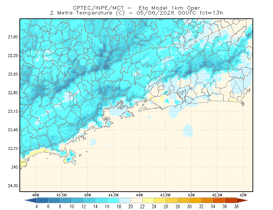
Task: Click the 46W longitude label
Action: (x=36, y=195)
